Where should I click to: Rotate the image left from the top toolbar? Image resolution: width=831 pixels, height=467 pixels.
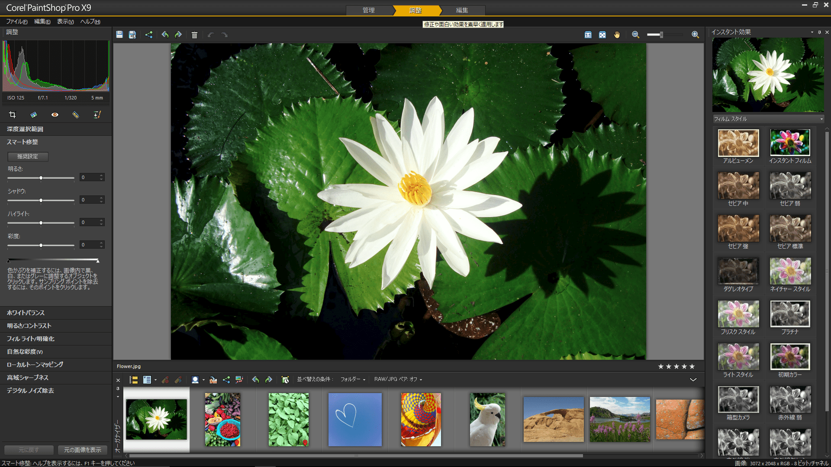(165, 35)
